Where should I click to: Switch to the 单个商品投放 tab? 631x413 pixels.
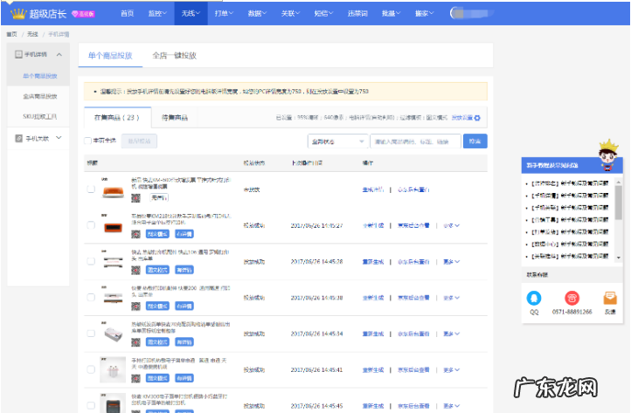(x=110, y=56)
